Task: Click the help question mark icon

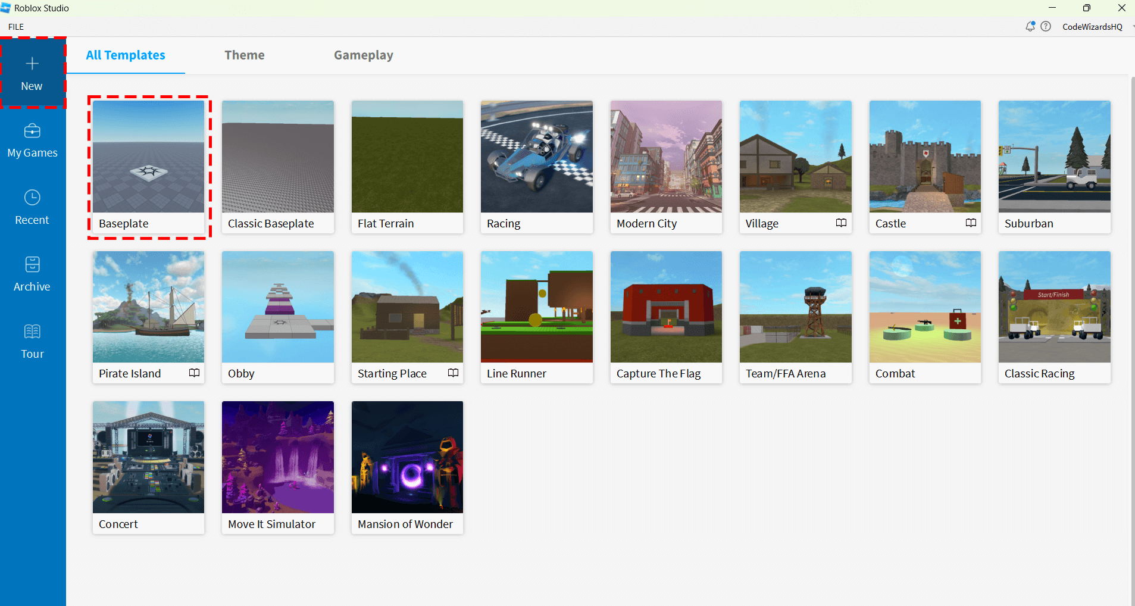Action: tap(1046, 26)
